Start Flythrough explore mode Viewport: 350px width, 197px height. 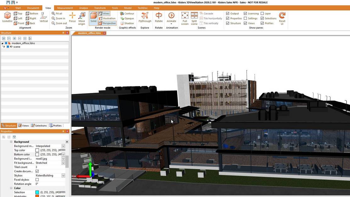coord(145,17)
